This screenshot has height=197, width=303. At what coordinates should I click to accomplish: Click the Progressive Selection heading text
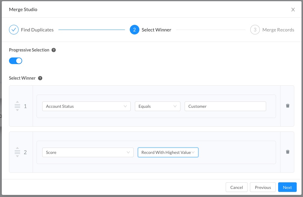tap(29, 50)
